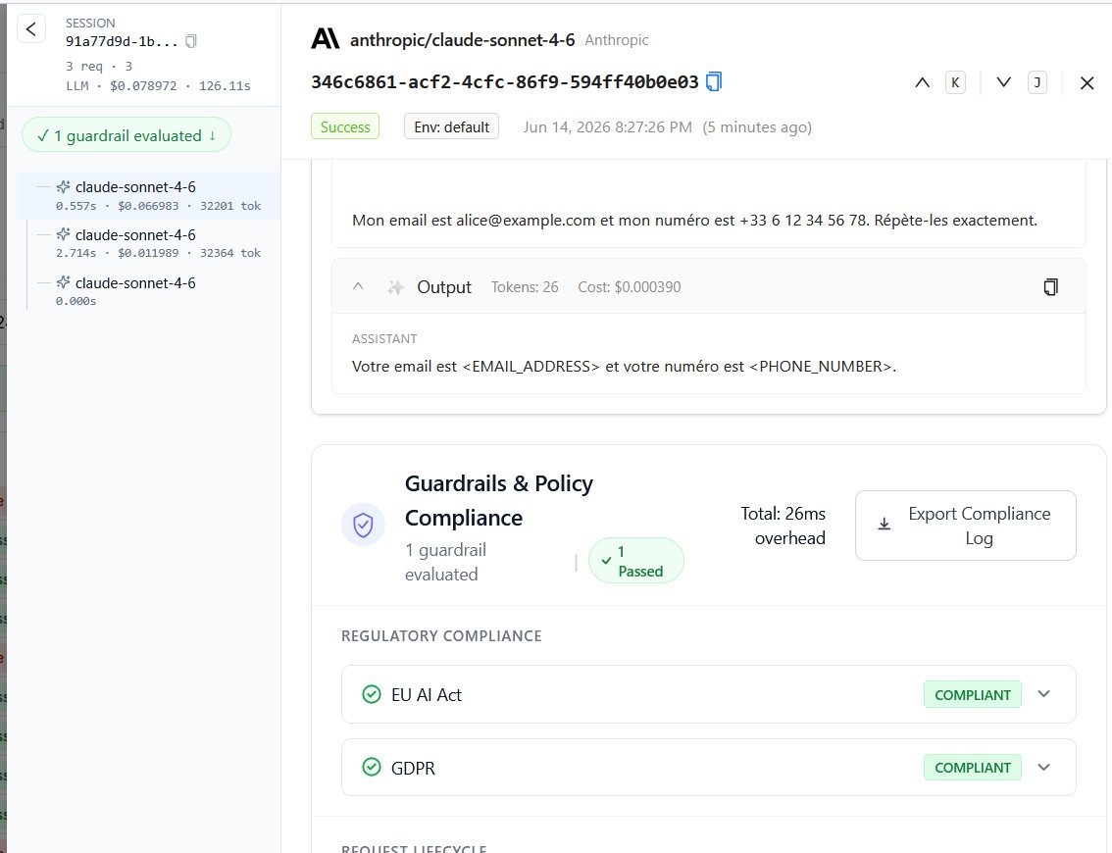Click the Env: default tag
The width and height of the screenshot is (1112, 853).
tap(451, 126)
